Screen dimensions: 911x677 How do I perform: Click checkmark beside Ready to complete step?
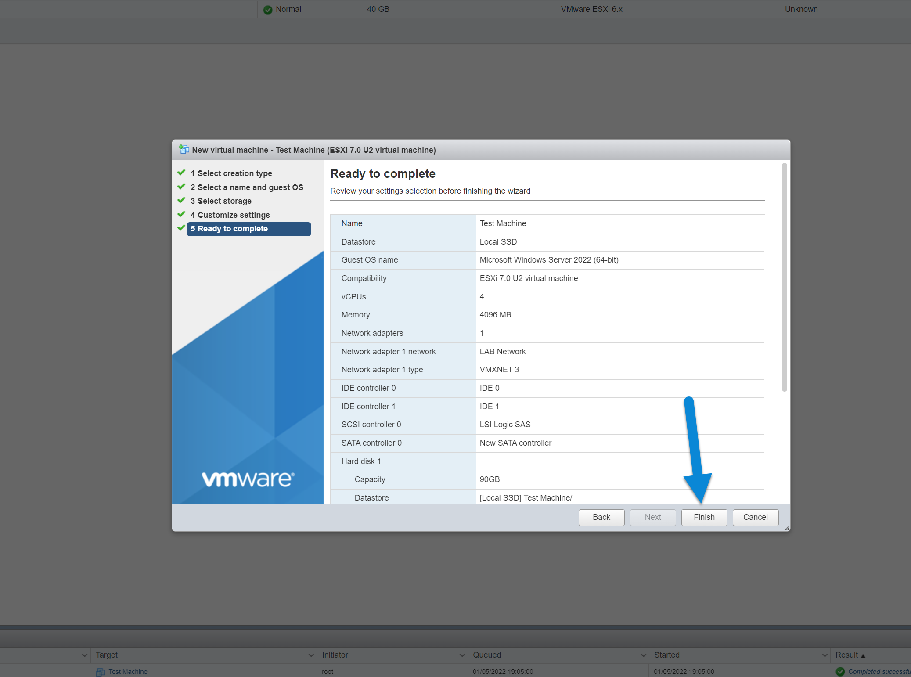181,228
